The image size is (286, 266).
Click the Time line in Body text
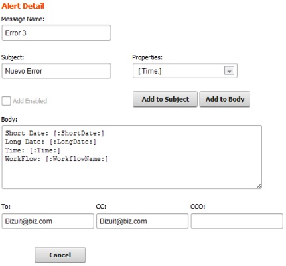point(33,150)
